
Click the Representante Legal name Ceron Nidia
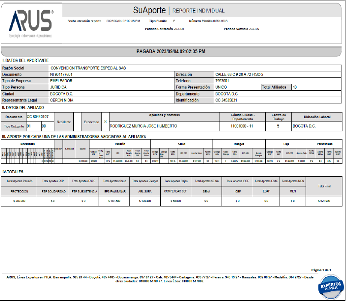tap(62, 100)
